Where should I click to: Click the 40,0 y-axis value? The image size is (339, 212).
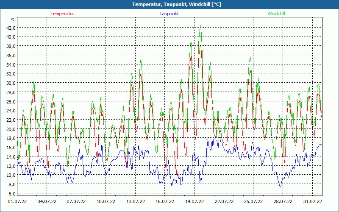click(x=11, y=37)
